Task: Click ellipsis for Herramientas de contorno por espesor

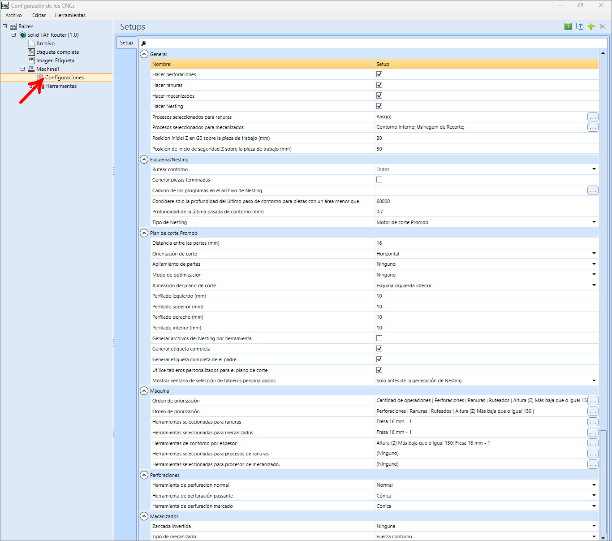Action: (x=593, y=443)
